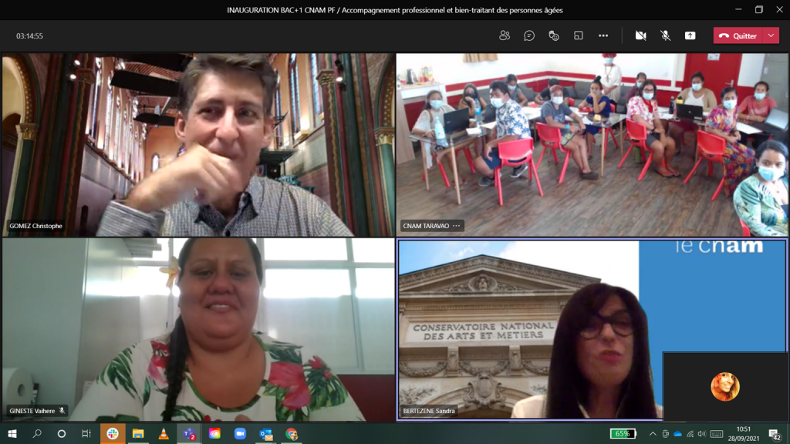The height and width of the screenshot is (444, 790).
Task: Click the INAUGURATION BAC+1 CNAM PF window title
Action: coord(395,10)
